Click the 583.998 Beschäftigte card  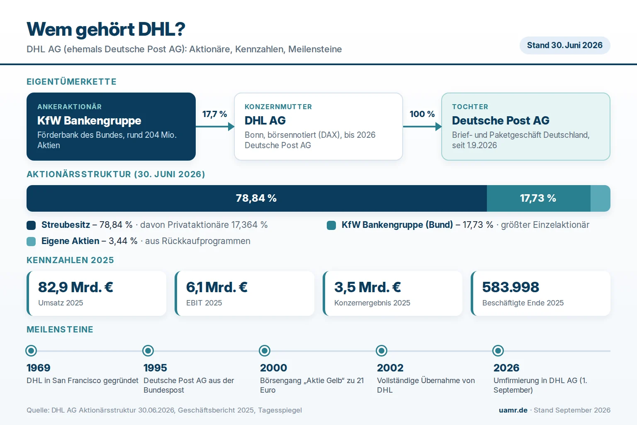click(541, 293)
